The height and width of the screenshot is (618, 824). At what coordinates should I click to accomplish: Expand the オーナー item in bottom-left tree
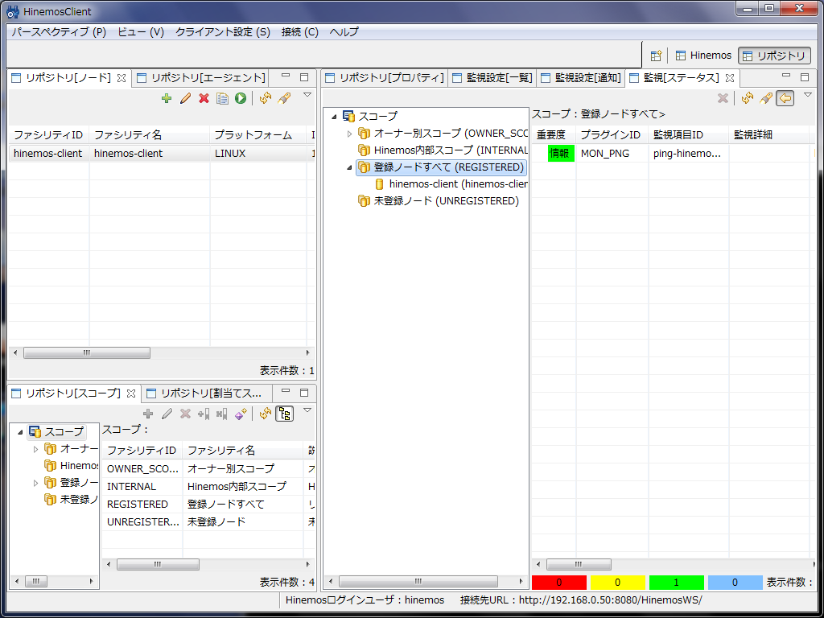point(35,449)
